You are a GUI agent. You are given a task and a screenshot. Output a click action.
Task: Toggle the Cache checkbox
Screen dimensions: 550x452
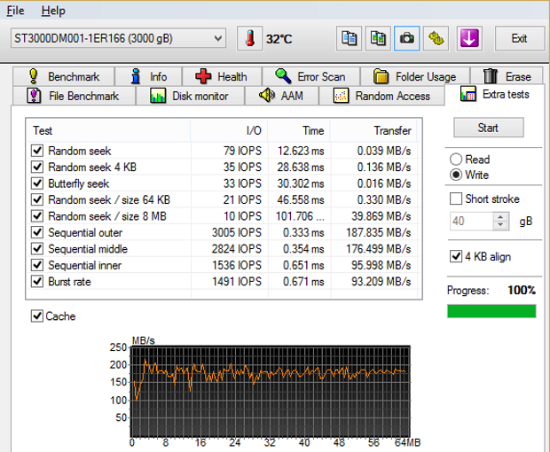37,316
